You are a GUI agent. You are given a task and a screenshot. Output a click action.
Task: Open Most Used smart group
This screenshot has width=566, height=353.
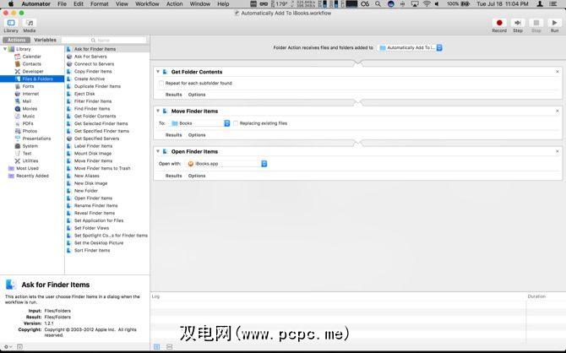point(27,168)
